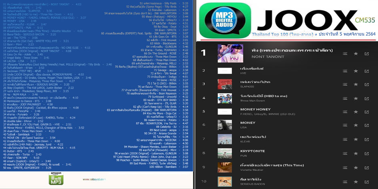The image size is (378, 189).
Task: Share the MONEY track by LISA
Action: (x=367, y=125)
